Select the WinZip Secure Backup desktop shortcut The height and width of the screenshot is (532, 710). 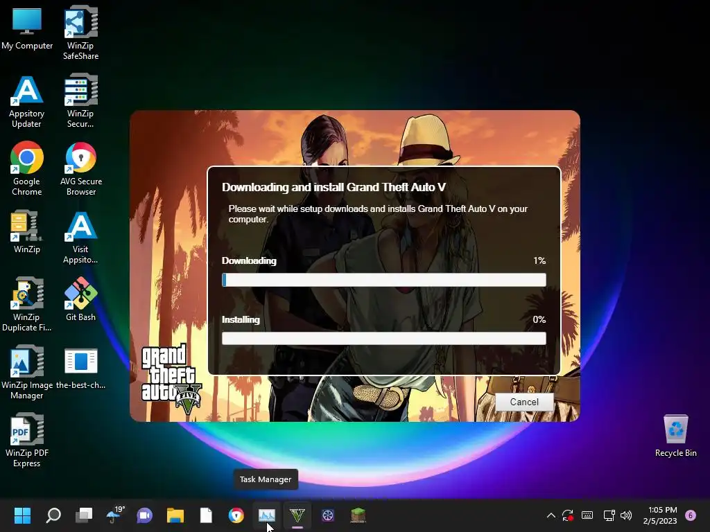tap(80, 101)
